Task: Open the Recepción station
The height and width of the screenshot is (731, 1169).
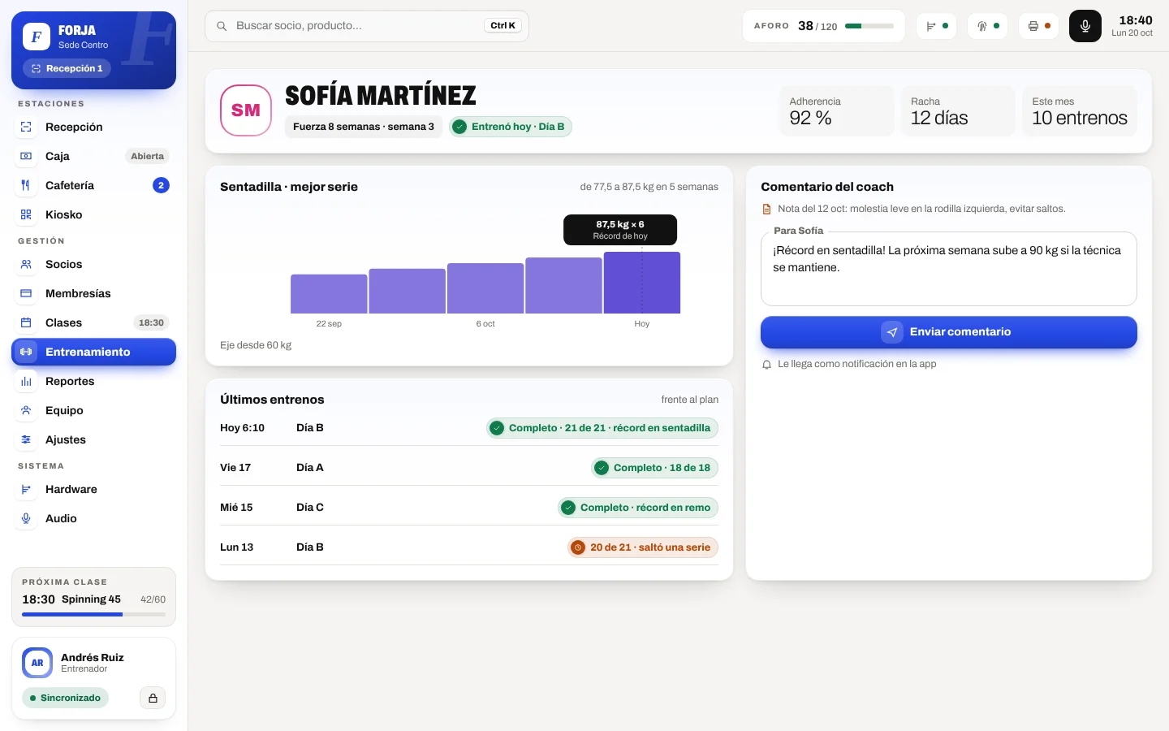Action: [93, 127]
